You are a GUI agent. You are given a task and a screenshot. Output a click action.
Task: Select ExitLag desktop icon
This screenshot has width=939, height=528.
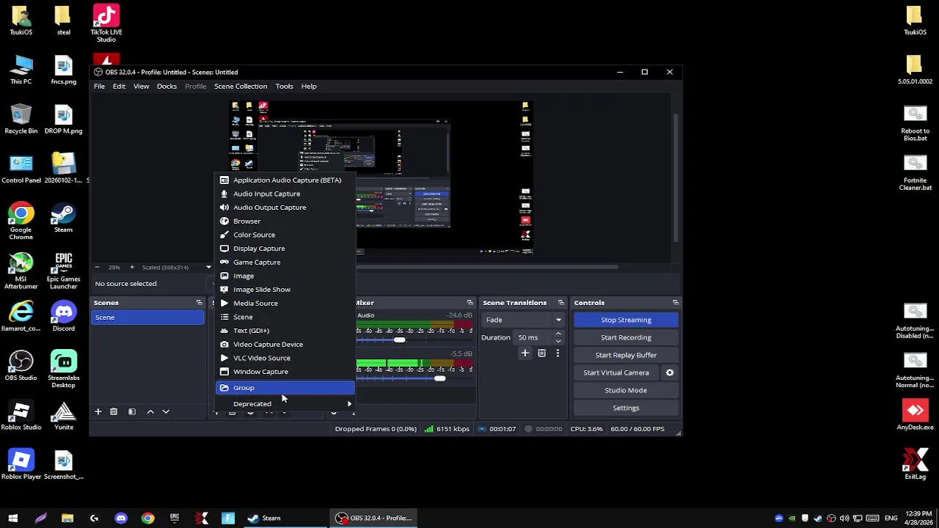coord(916,464)
